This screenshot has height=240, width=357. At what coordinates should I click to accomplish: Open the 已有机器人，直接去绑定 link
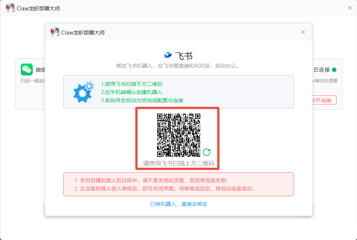(178, 204)
